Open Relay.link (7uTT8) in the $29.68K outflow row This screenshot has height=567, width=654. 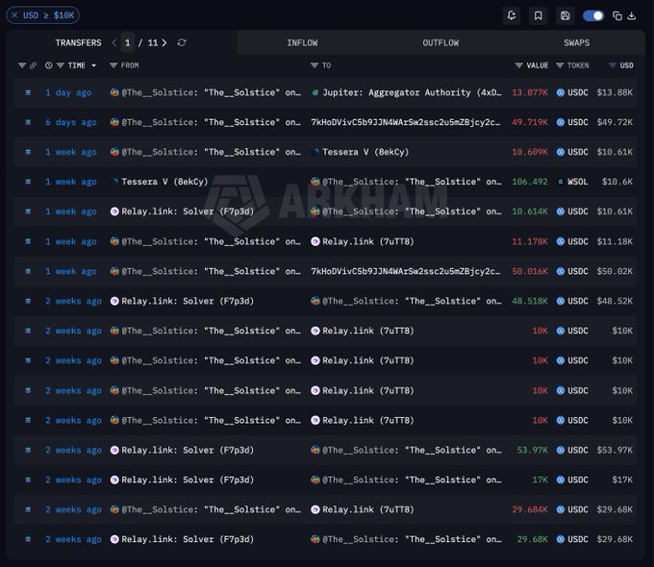click(367, 509)
